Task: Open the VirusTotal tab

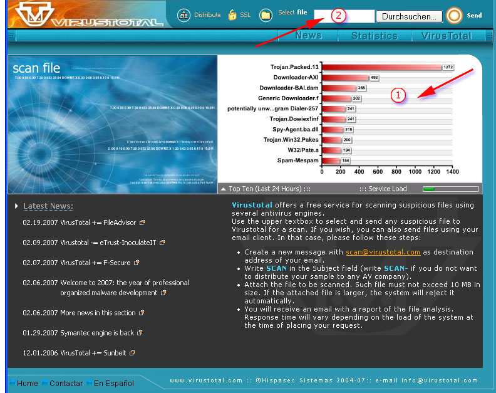Action: (x=447, y=36)
